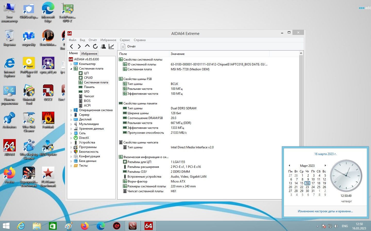Open Firefox from the taskbar
The width and height of the screenshot is (371, 231).
pyautogui.click(x=85, y=226)
